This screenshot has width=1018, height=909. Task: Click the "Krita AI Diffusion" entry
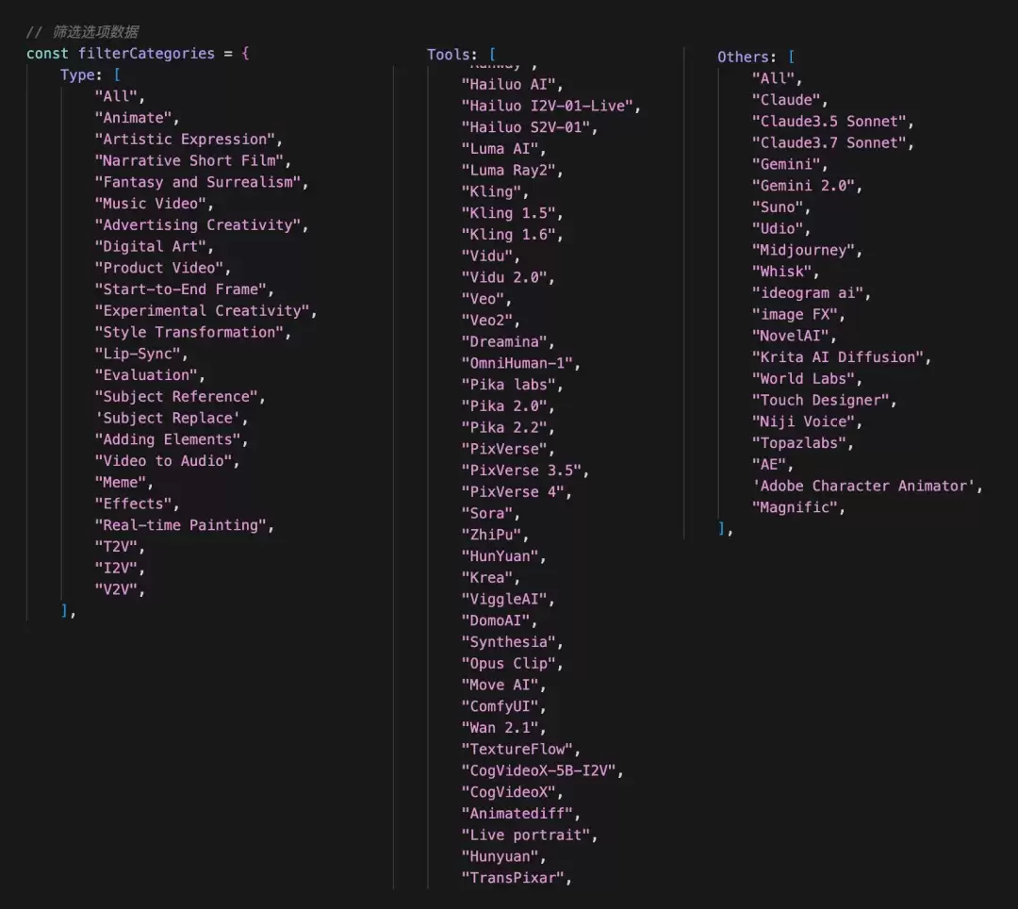tap(838, 356)
